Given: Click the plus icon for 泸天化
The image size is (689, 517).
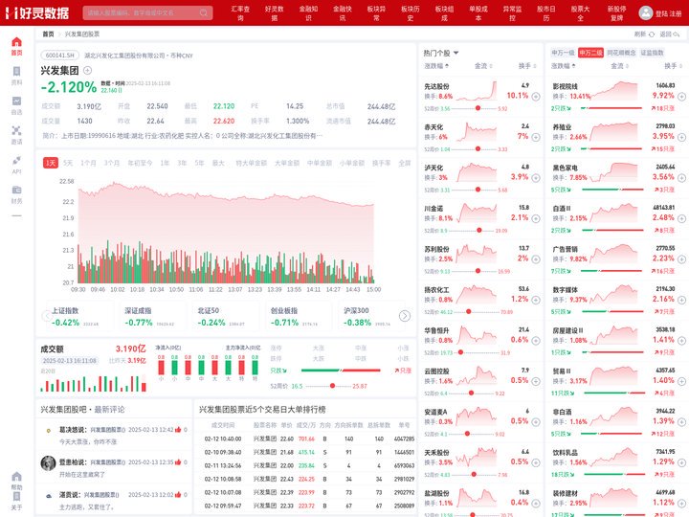Looking at the screenshot, I should pos(536,178).
